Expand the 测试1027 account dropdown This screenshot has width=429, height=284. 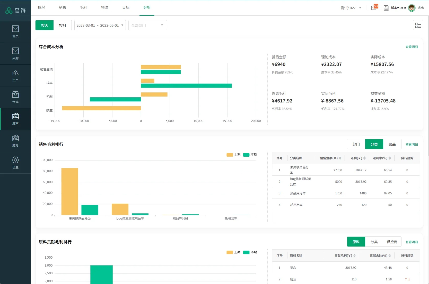351,8
